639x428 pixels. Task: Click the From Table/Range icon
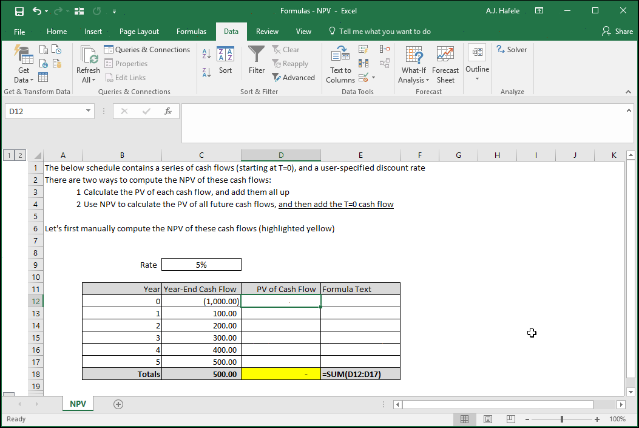43,77
